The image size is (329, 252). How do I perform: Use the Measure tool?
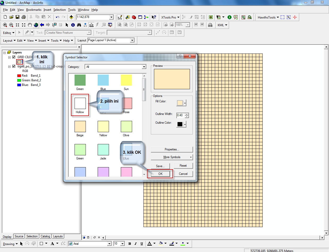point(91,25)
